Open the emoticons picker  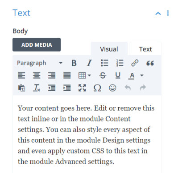click(112, 88)
